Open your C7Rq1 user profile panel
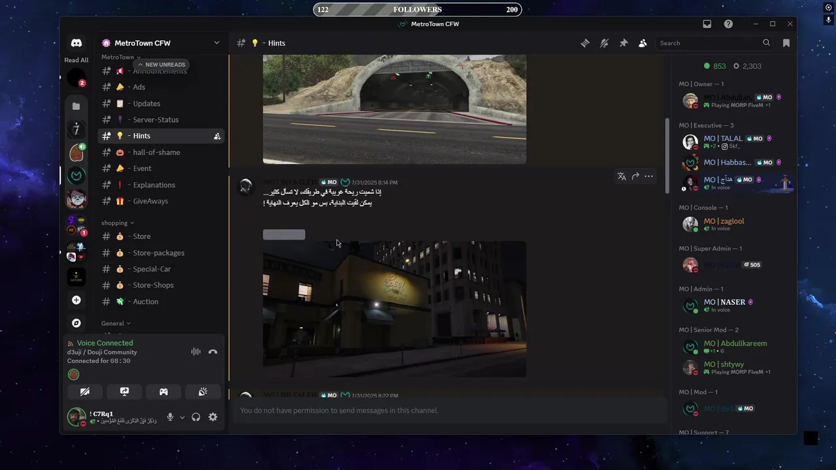 coord(112,417)
